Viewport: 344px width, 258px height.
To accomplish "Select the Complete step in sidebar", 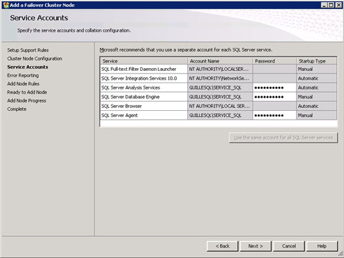I will [17, 109].
